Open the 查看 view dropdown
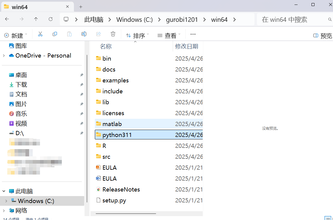The height and width of the screenshot is (220, 333). coord(169,35)
